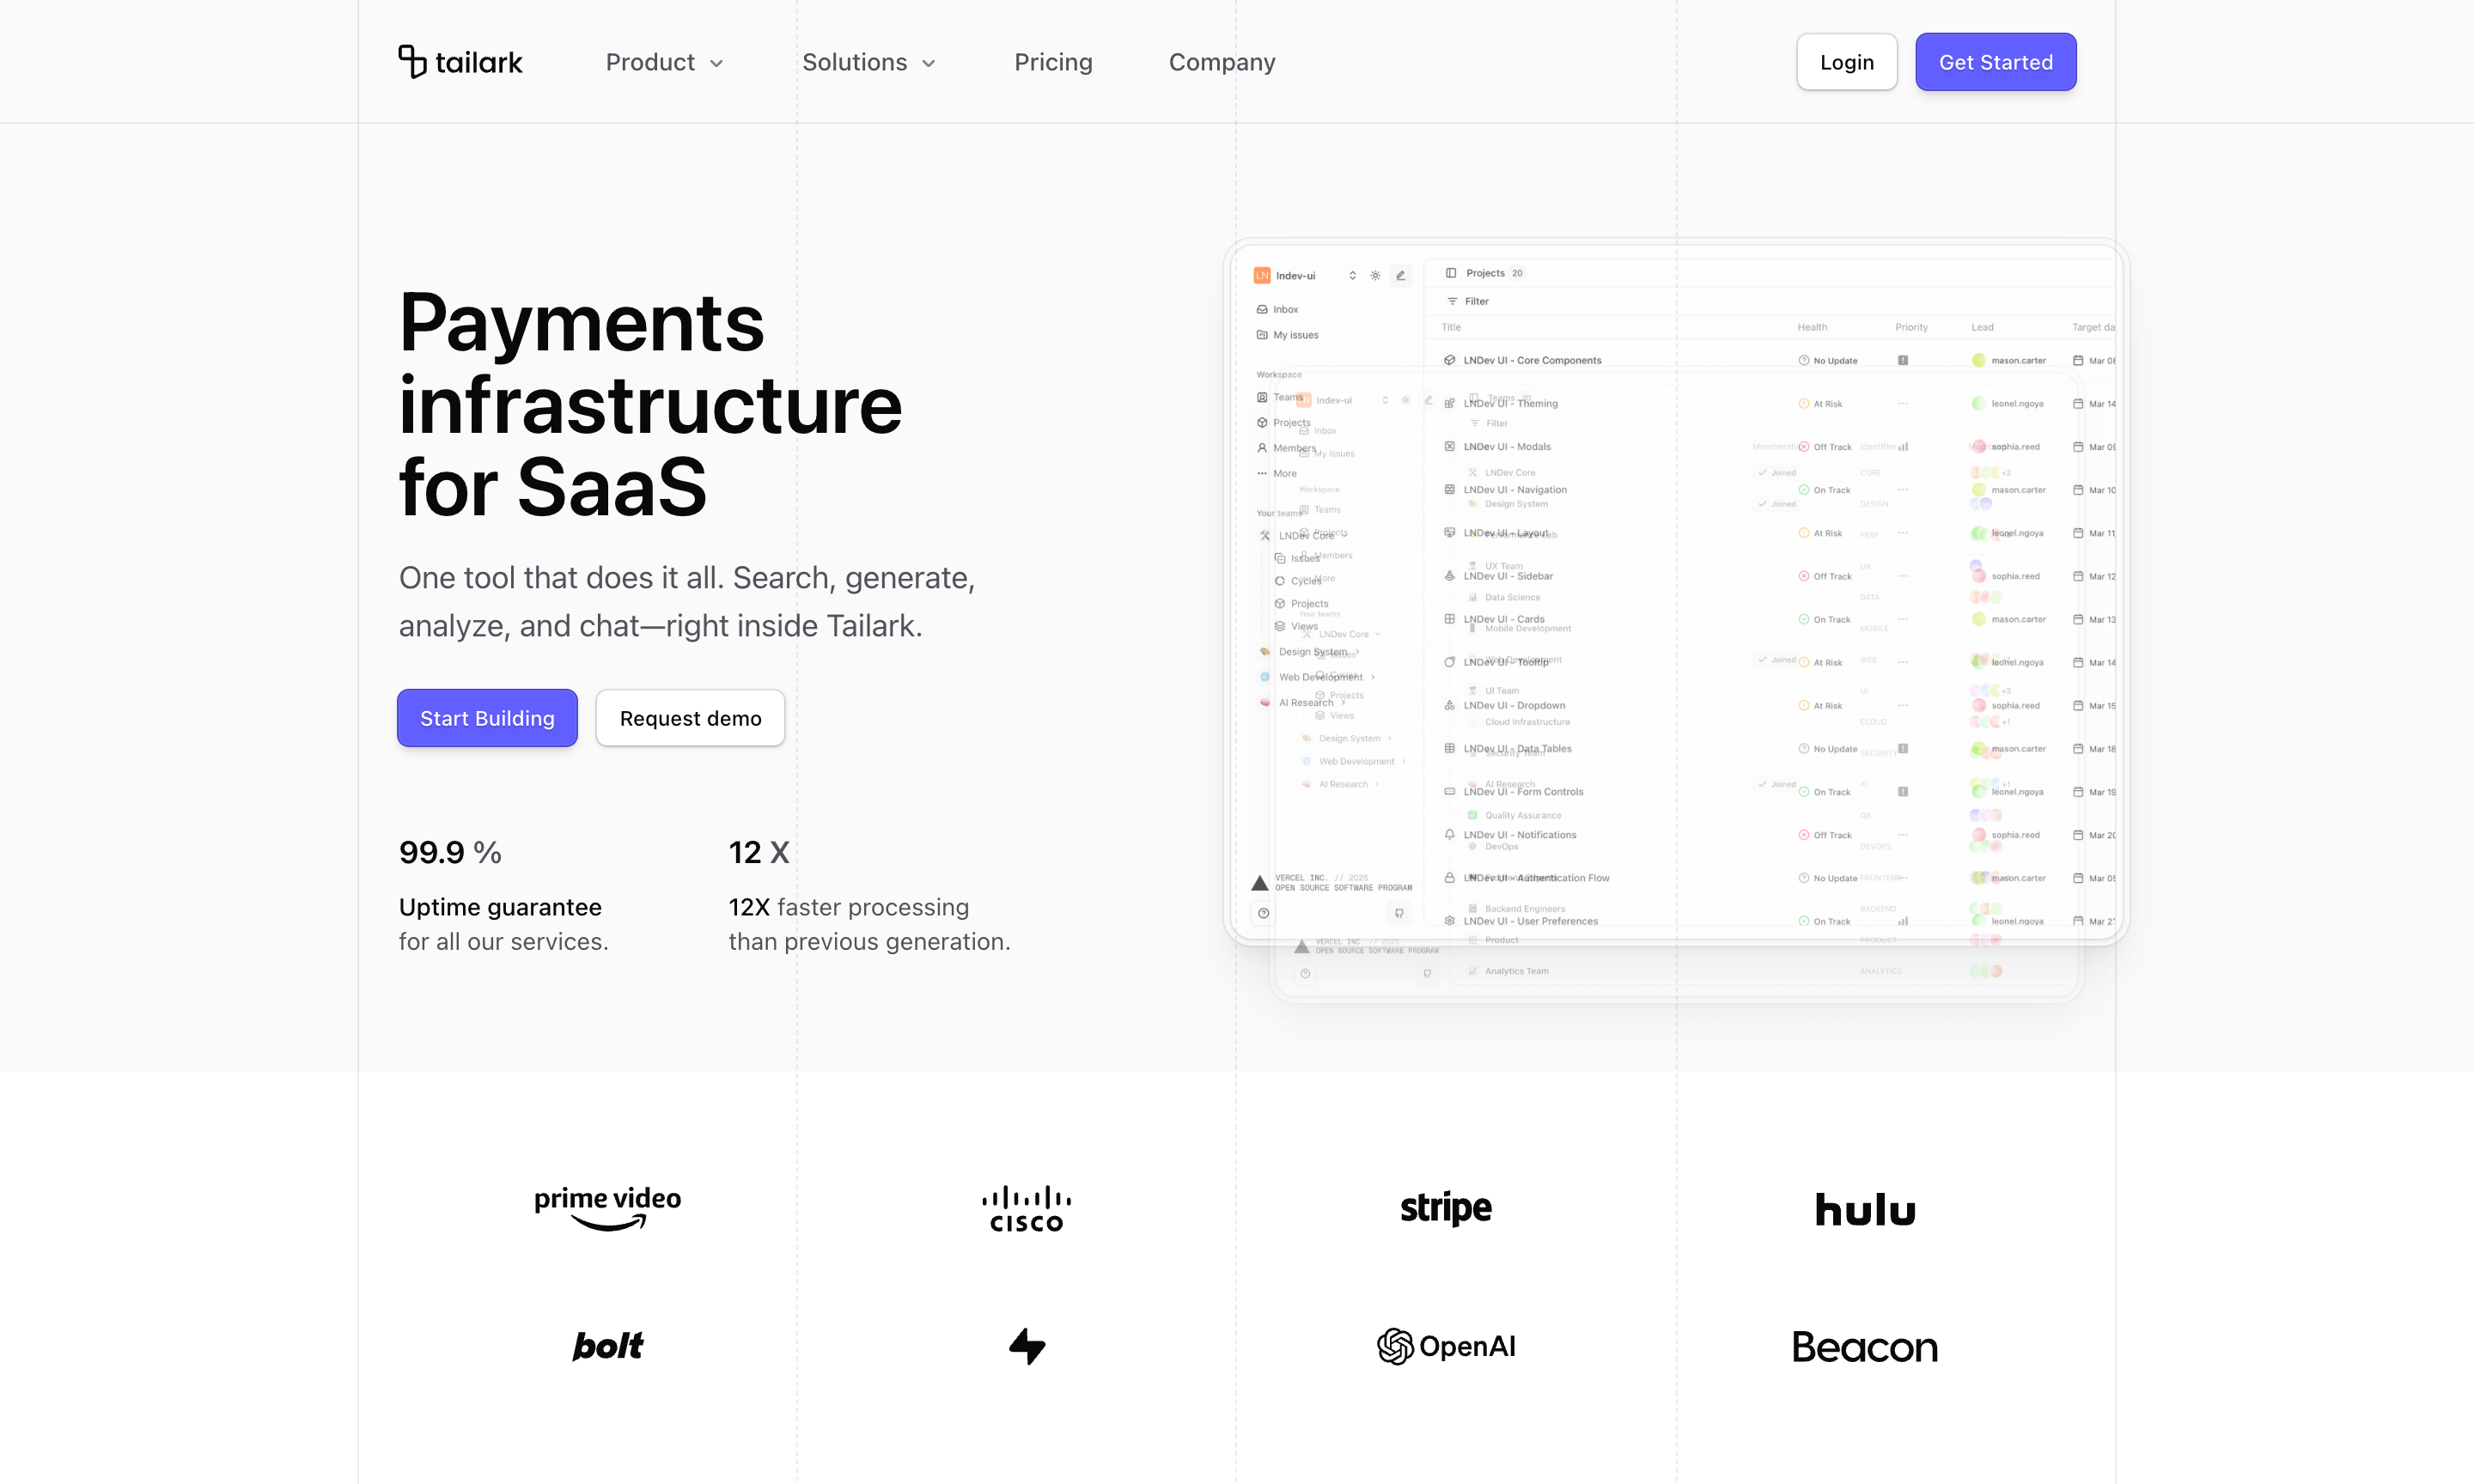The height and width of the screenshot is (1484, 2474).
Task: Open My issues in the preview sidebar
Action: pos(1287,335)
